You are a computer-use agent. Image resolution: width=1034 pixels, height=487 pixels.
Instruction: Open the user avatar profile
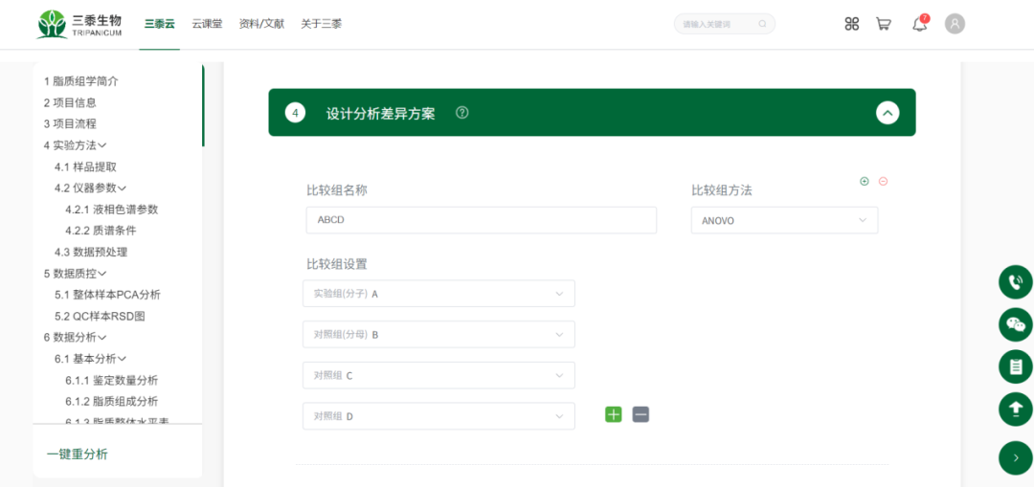point(955,24)
